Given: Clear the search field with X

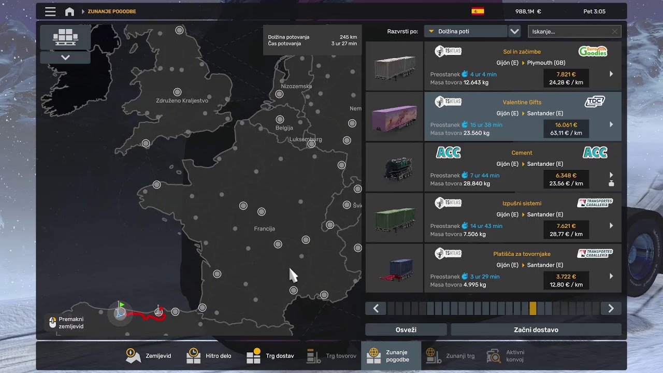Looking at the screenshot, I should [615, 32].
